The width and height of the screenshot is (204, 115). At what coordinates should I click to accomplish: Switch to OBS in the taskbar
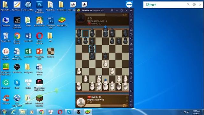click(78, 112)
